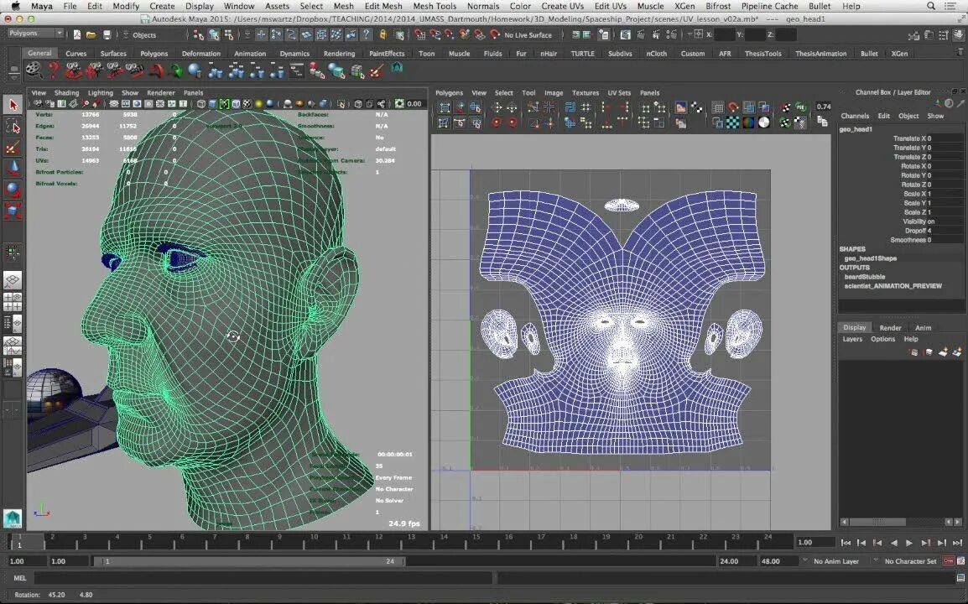Switch to the Anim layer tab

click(923, 328)
